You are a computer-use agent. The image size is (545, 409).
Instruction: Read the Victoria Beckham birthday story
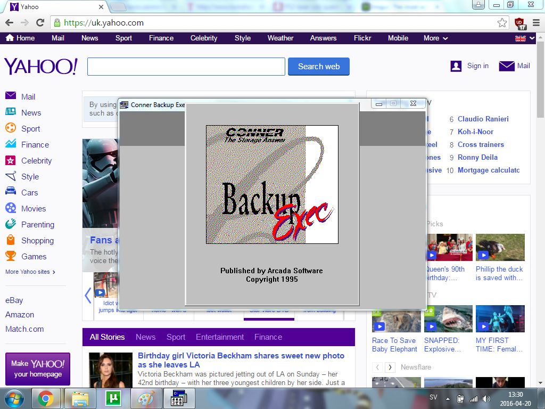241,360
